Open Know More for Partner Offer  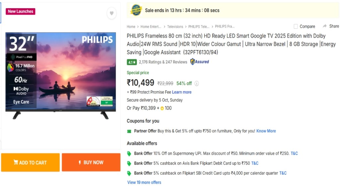[266, 131]
